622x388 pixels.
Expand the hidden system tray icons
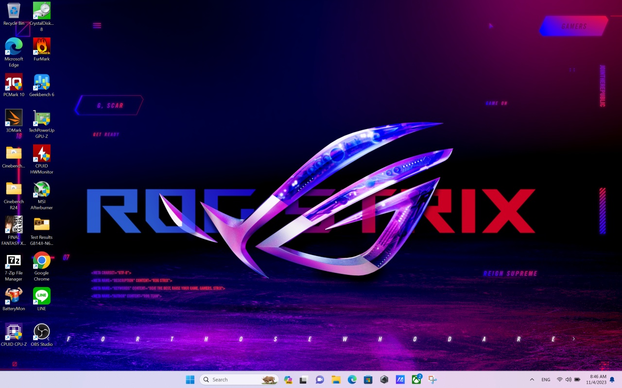[x=532, y=380]
